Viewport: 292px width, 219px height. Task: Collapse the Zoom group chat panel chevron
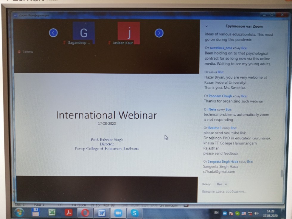206,26
